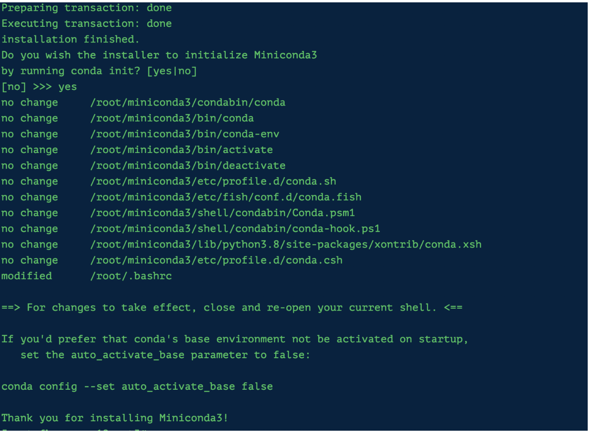
Task: Select the 'conda config --set auto_activate_base false' command
Action: 137,387
